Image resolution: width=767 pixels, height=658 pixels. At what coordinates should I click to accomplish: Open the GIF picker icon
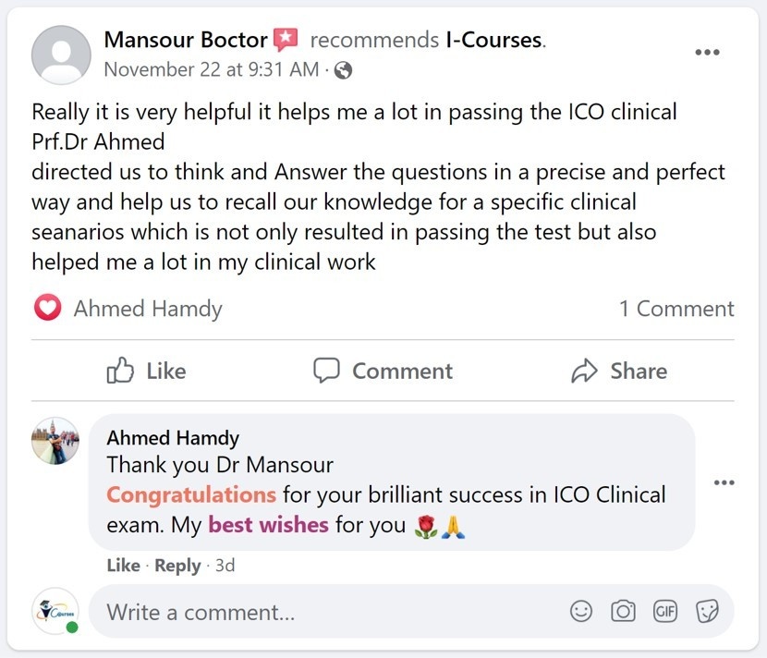coord(665,611)
